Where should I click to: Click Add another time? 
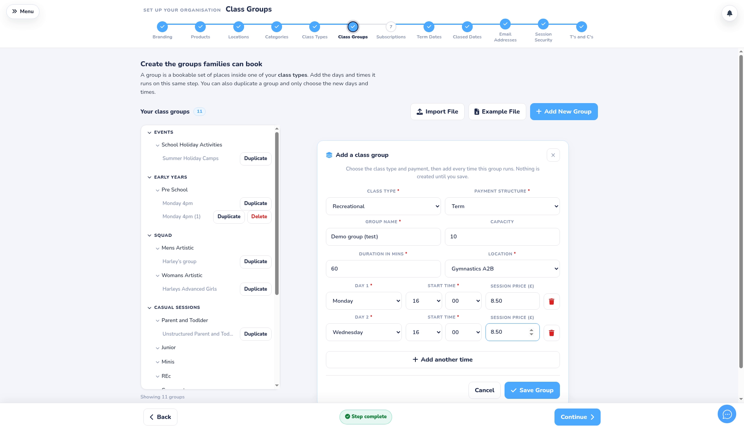[443, 360]
